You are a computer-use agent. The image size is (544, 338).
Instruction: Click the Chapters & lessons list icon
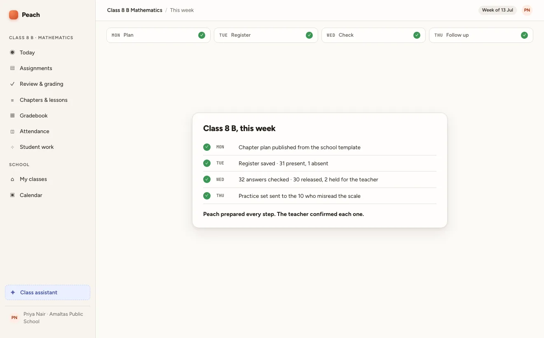point(12,100)
